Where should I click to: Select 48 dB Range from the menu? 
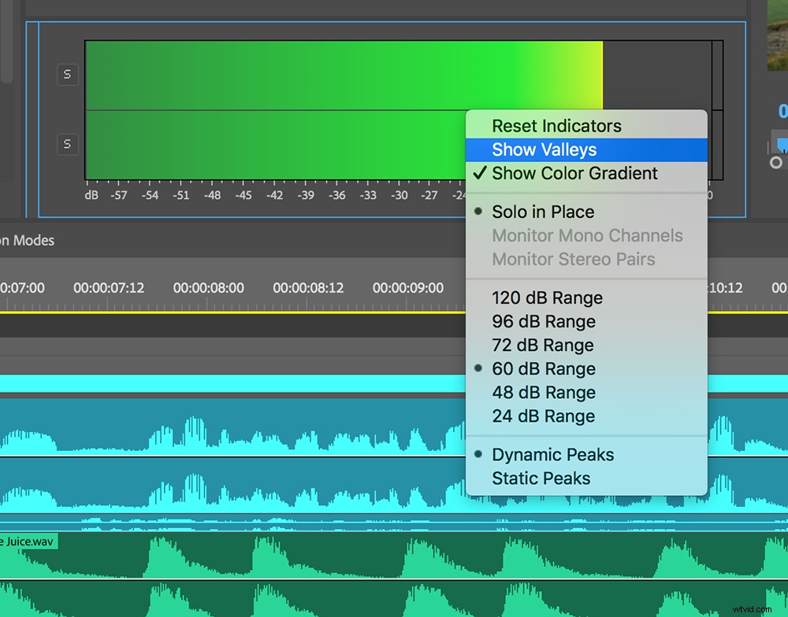pos(543,392)
